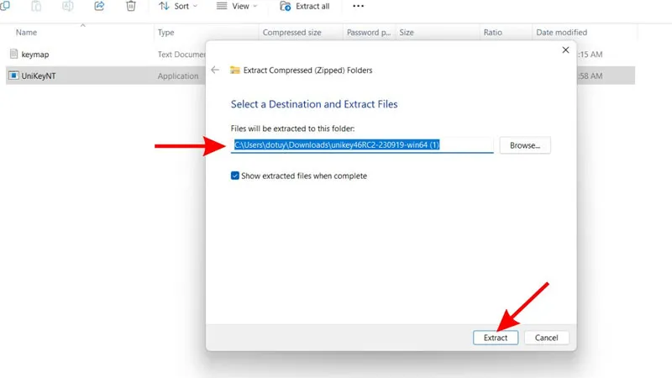This screenshot has height=378, width=672.
Task: Sort by the Compressed size column
Action: pyautogui.click(x=291, y=33)
